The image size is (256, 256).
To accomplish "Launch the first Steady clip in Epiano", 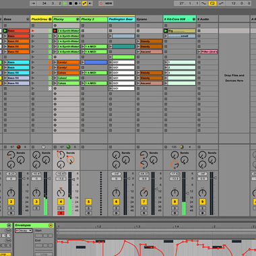I will 138,41.
